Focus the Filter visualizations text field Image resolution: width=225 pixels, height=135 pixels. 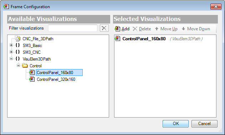click(x=73, y=28)
